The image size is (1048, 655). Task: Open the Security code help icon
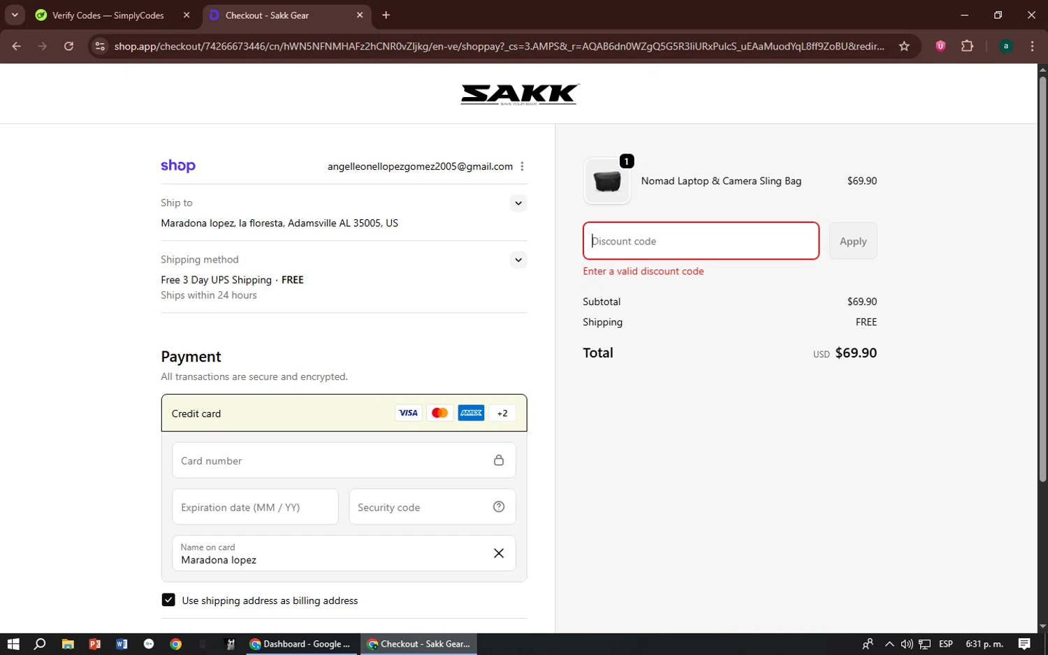pyautogui.click(x=498, y=507)
